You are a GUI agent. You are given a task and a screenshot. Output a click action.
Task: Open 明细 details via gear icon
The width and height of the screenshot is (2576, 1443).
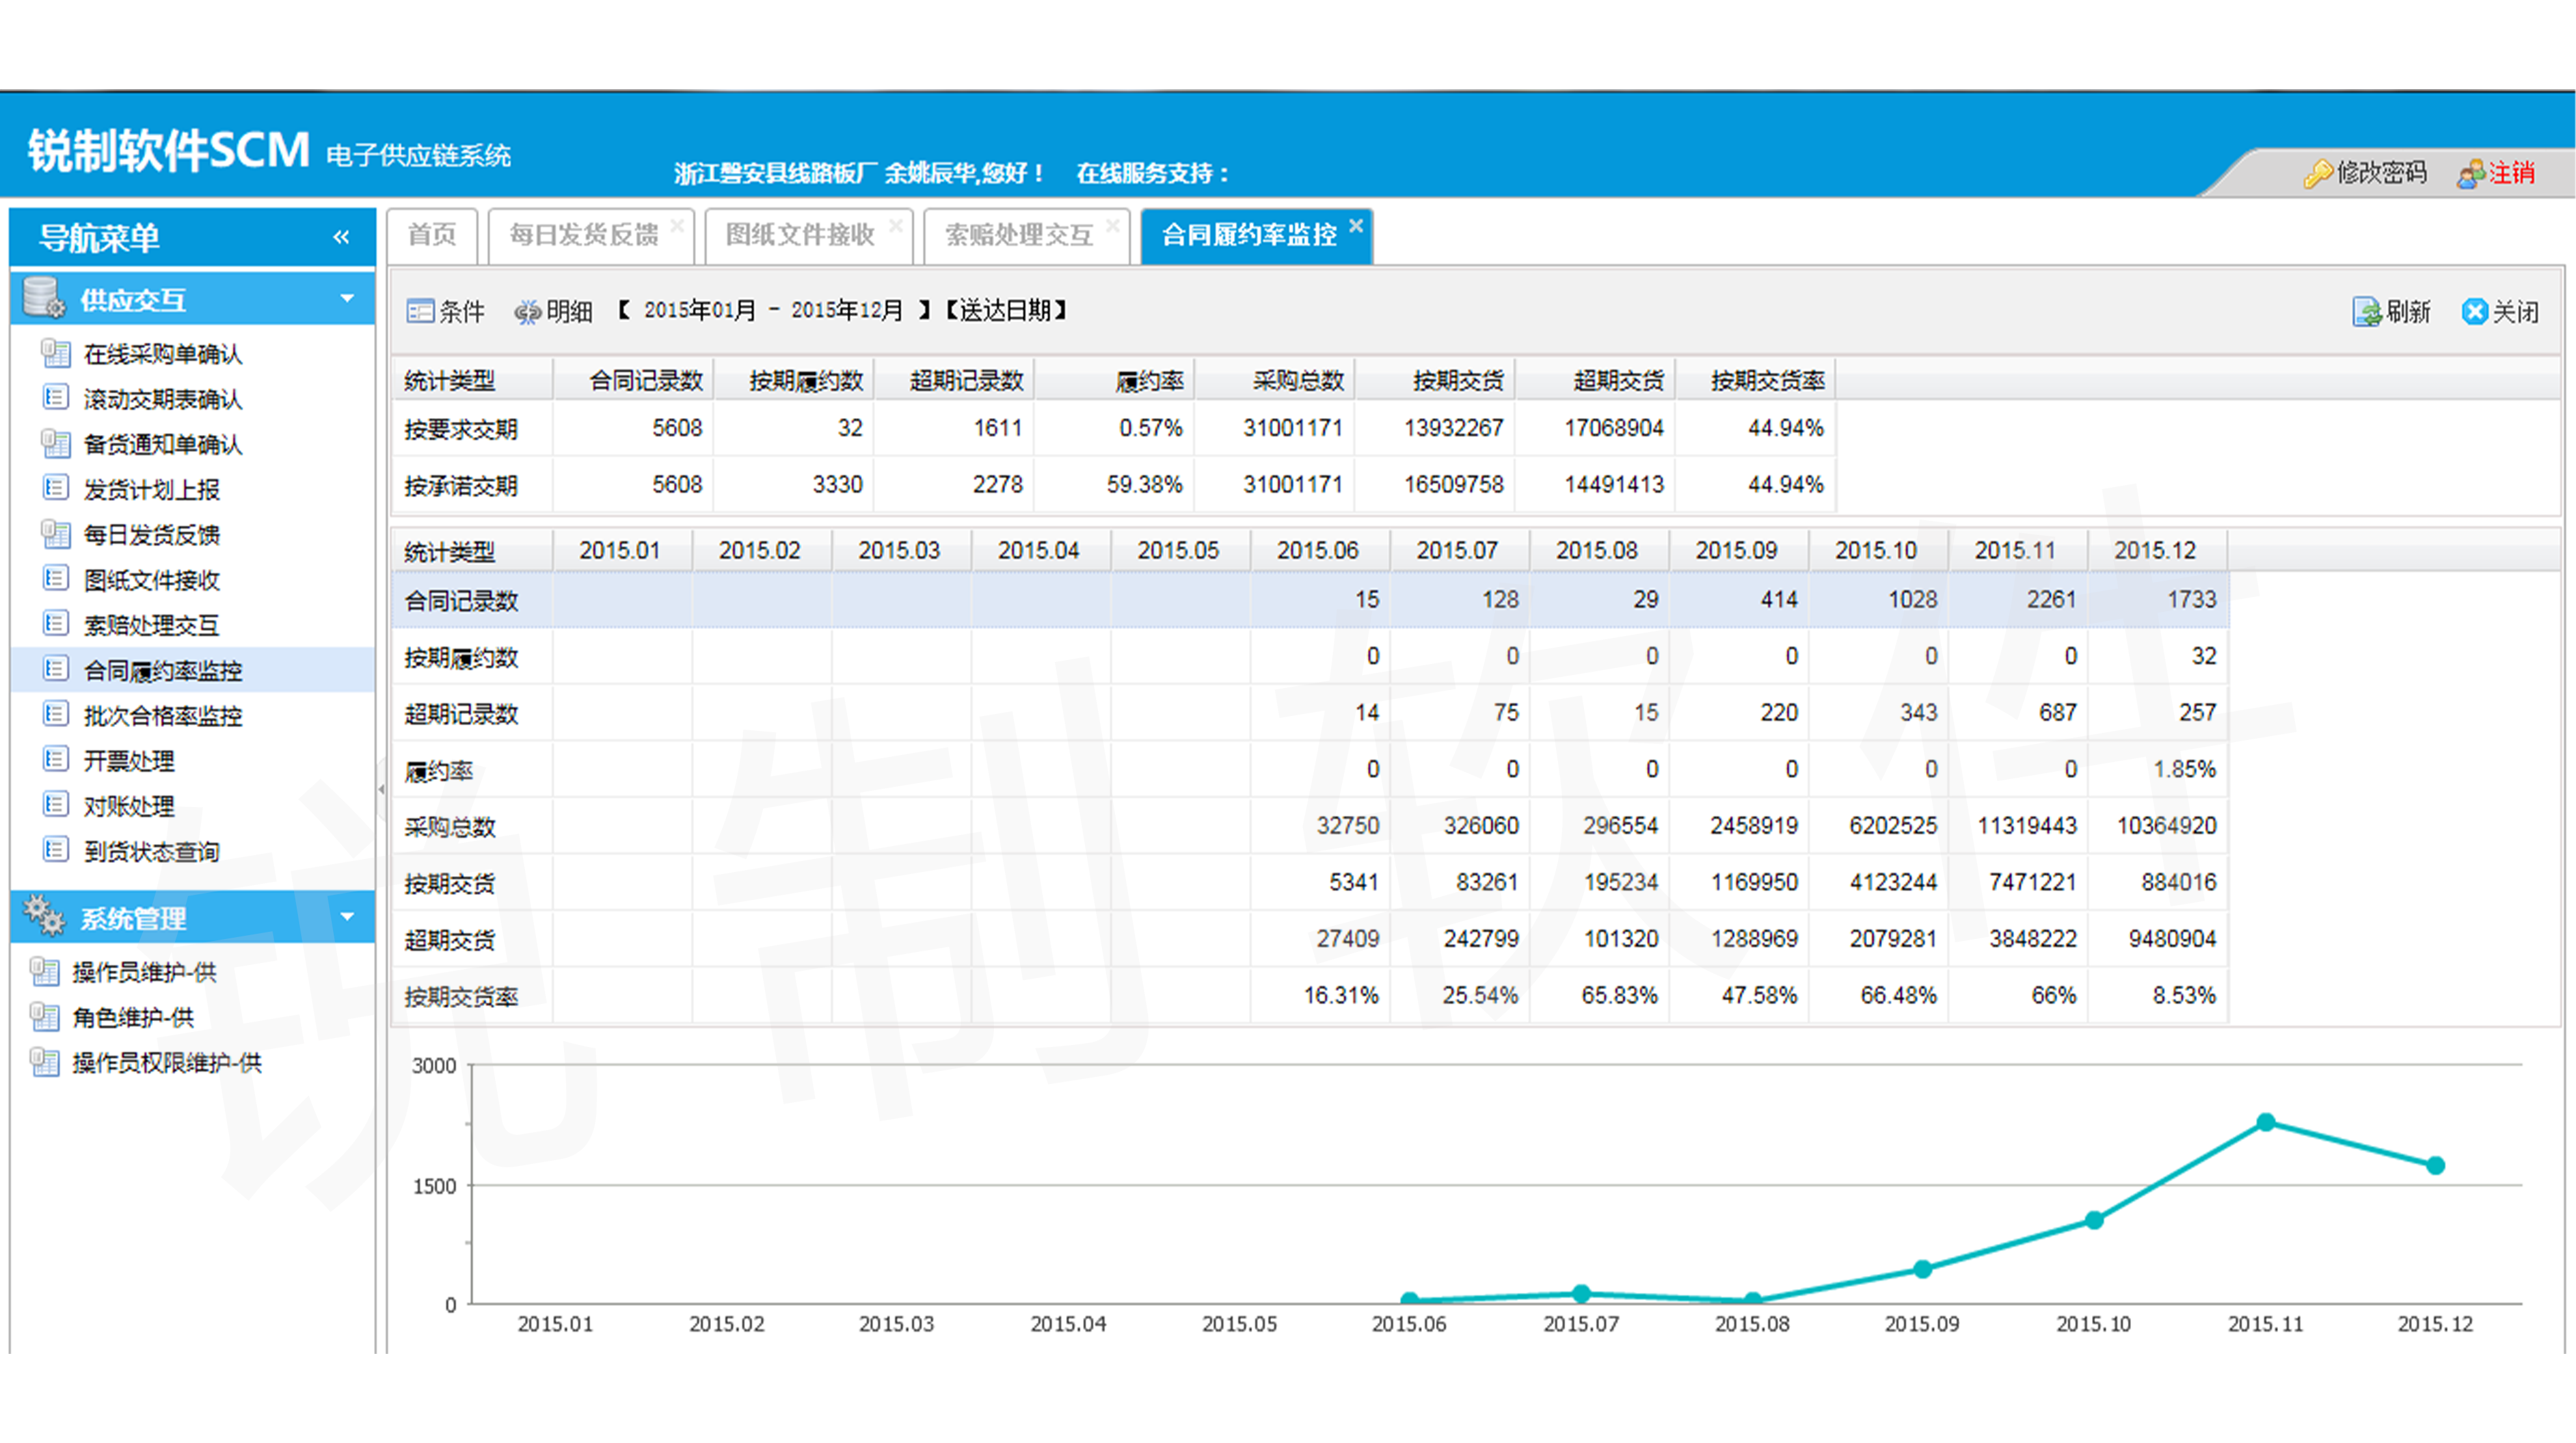(x=527, y=313)
